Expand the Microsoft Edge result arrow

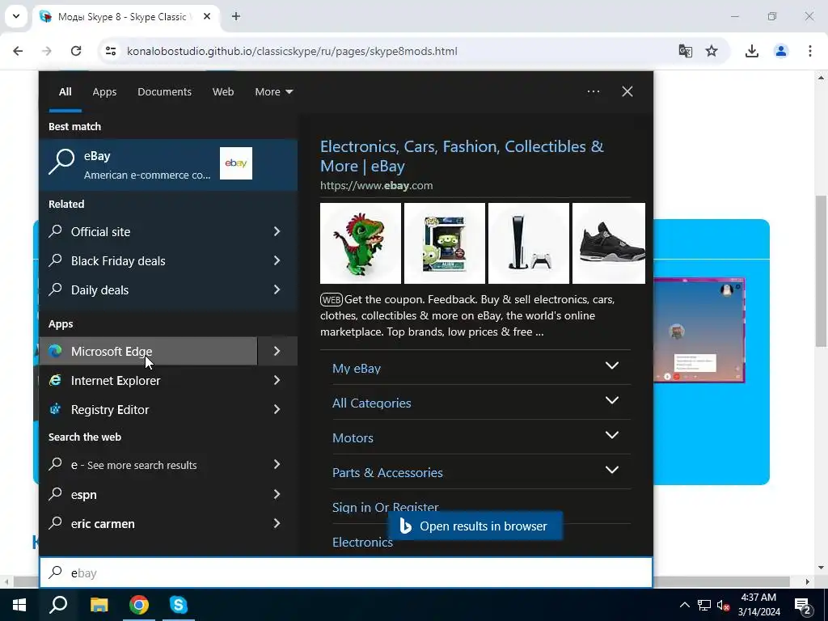277,351
